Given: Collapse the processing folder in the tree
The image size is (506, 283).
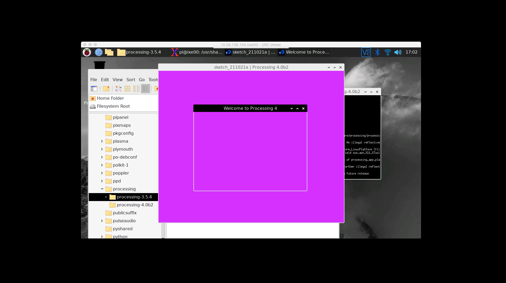Looking at the screenshot, I should click(103, 189).
